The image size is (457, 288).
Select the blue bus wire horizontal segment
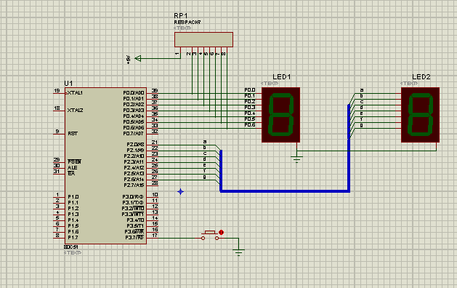[285, 191]
